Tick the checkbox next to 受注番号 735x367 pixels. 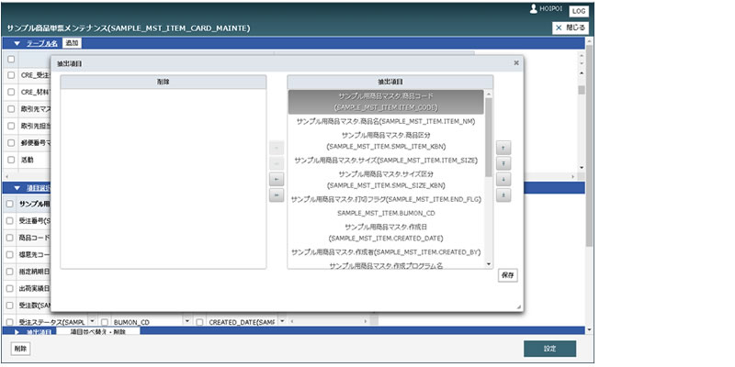tap(9, 220)
